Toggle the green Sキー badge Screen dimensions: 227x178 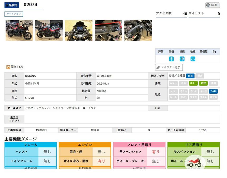click(193, 83)
